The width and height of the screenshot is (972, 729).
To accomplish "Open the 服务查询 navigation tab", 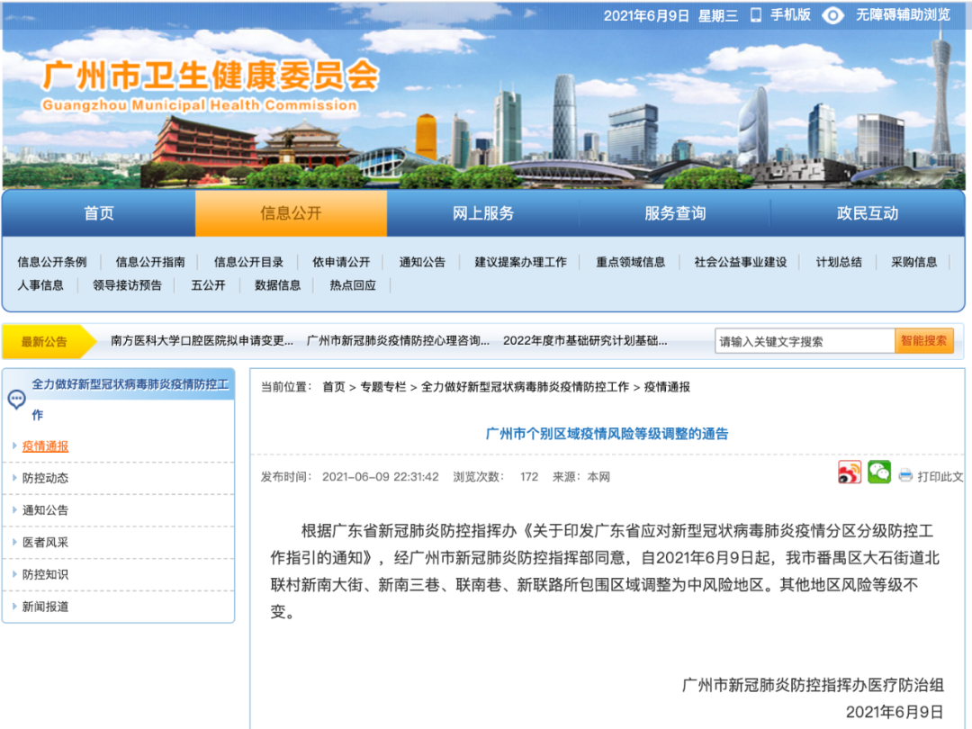I will 675,213.
